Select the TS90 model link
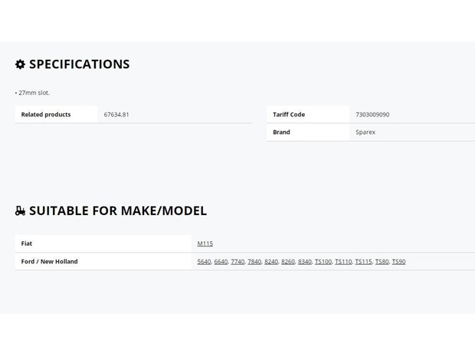Image resolution: width=475 pixels, height=356 pixels. pos(398,262)
